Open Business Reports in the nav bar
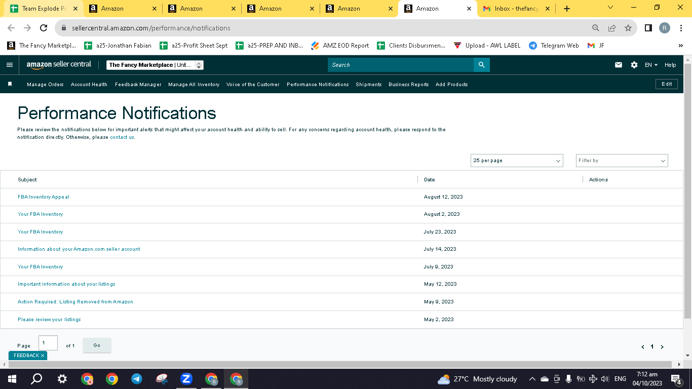692x389 pixels. 408,85
